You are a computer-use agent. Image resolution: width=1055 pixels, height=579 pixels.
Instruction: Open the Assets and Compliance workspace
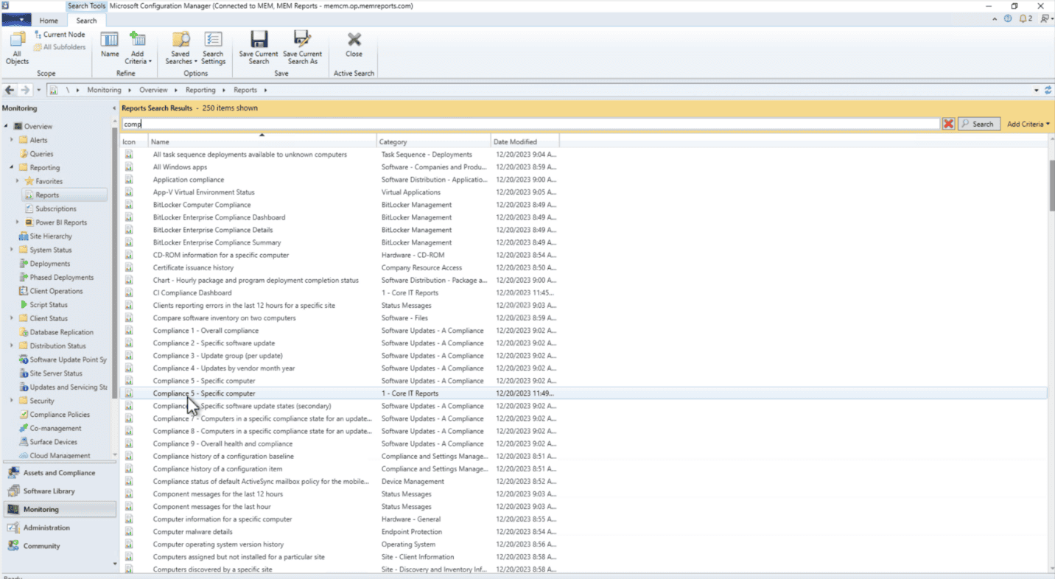tap(58, 473)
